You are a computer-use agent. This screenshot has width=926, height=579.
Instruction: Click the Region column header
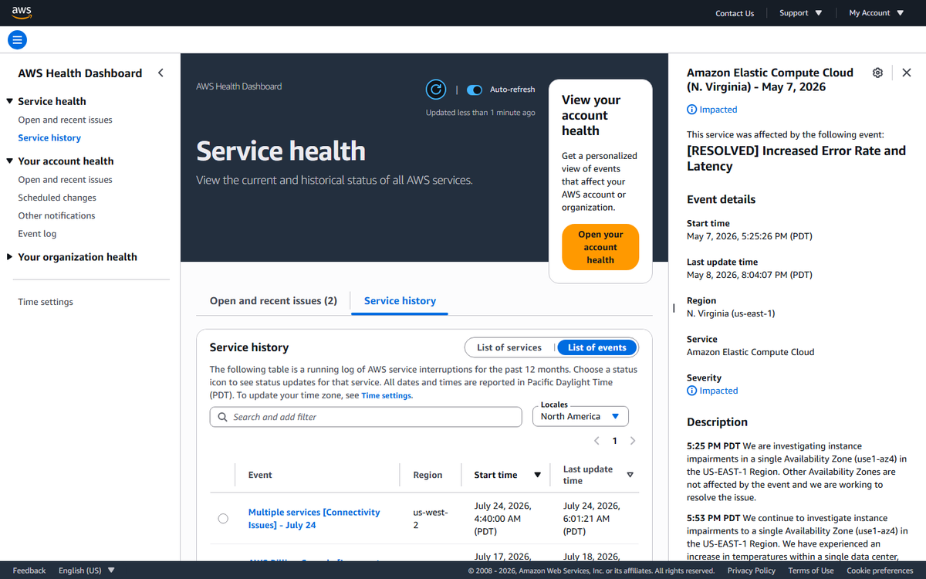pyautogui.click(x=428, y=475)
